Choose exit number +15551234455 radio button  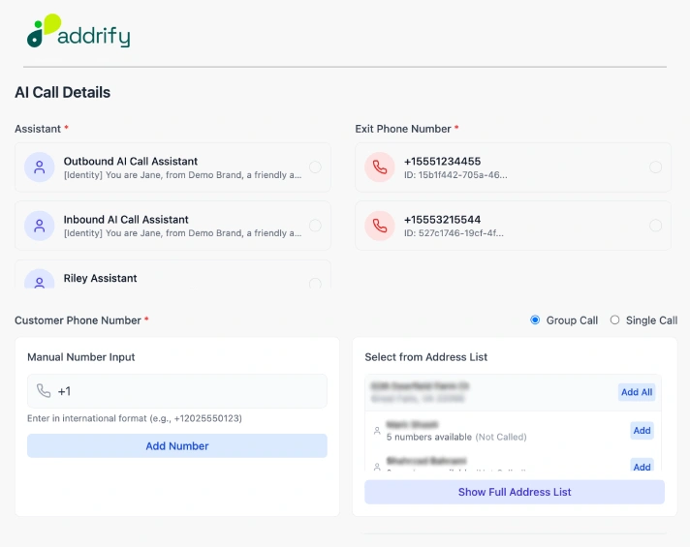(656, 167)
